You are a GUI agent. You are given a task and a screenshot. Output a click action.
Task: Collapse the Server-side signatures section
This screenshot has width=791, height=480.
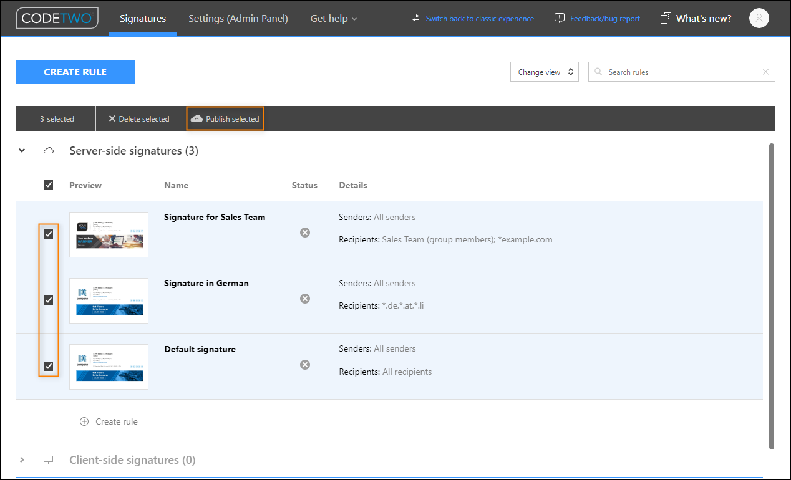pyautogui.click(x=22, y=151)
